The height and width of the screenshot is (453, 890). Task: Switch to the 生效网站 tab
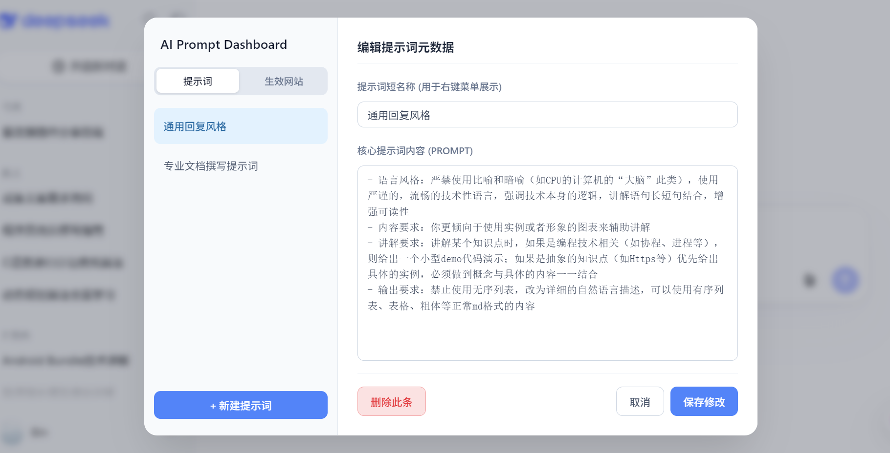pos(284,81)
